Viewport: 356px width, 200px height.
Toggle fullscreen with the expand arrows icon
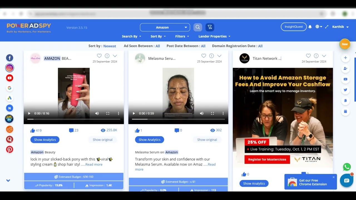(327, 27)
